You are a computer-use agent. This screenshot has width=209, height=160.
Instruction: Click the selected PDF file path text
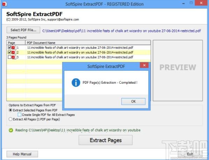click(122, 31)
